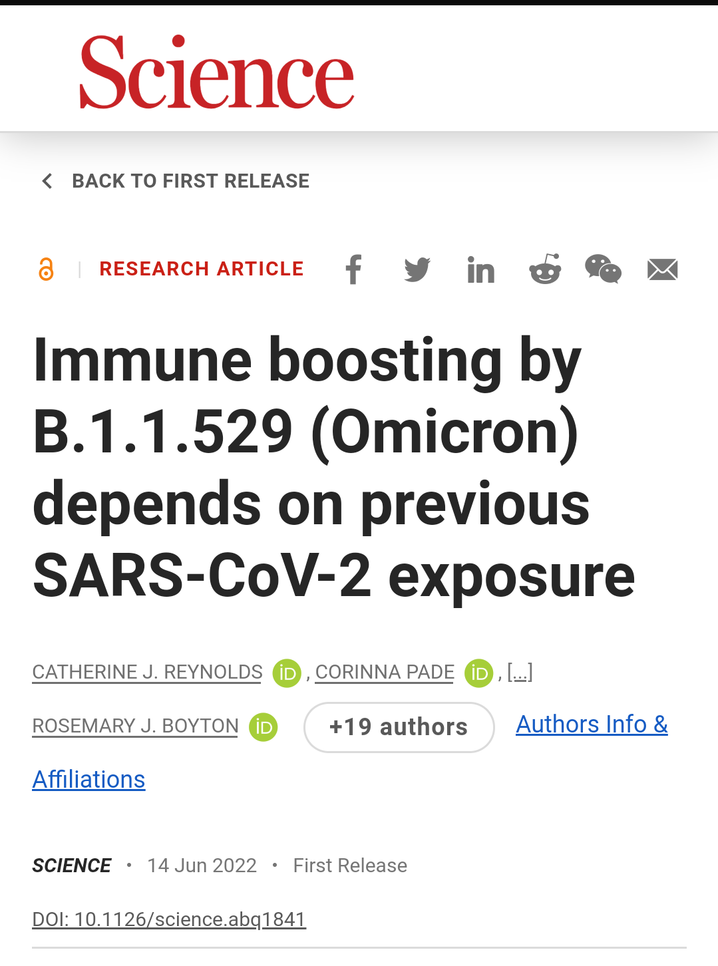
Task: Open author Rosemary J. Boyton's name
Action: (x=135, y=726)
